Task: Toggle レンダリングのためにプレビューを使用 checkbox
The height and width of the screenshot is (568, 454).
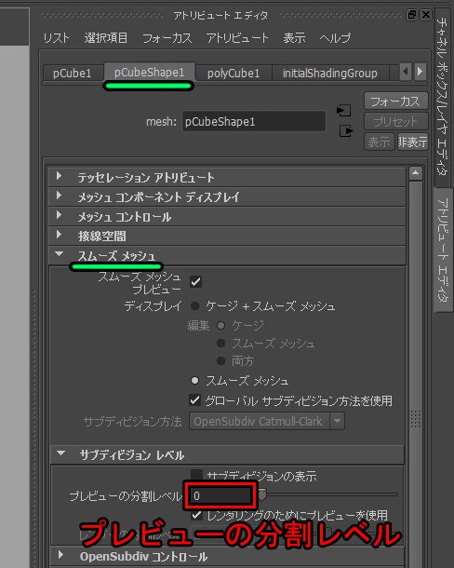Action: point(196,514)
